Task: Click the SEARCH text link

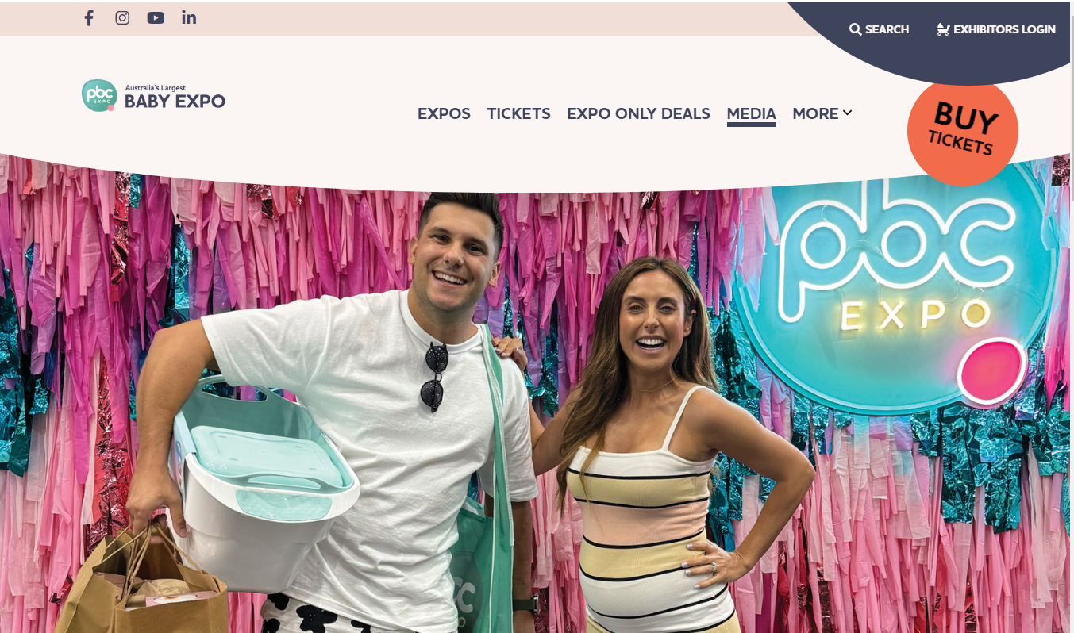Action: click(x=887, y=29)
